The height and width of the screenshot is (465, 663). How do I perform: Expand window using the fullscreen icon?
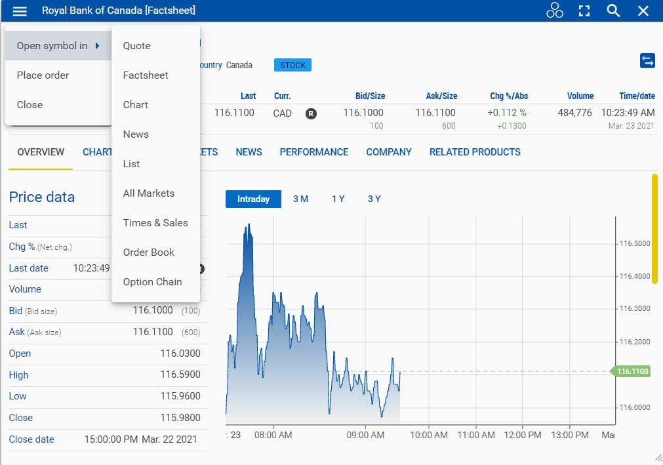click(584, 10)
